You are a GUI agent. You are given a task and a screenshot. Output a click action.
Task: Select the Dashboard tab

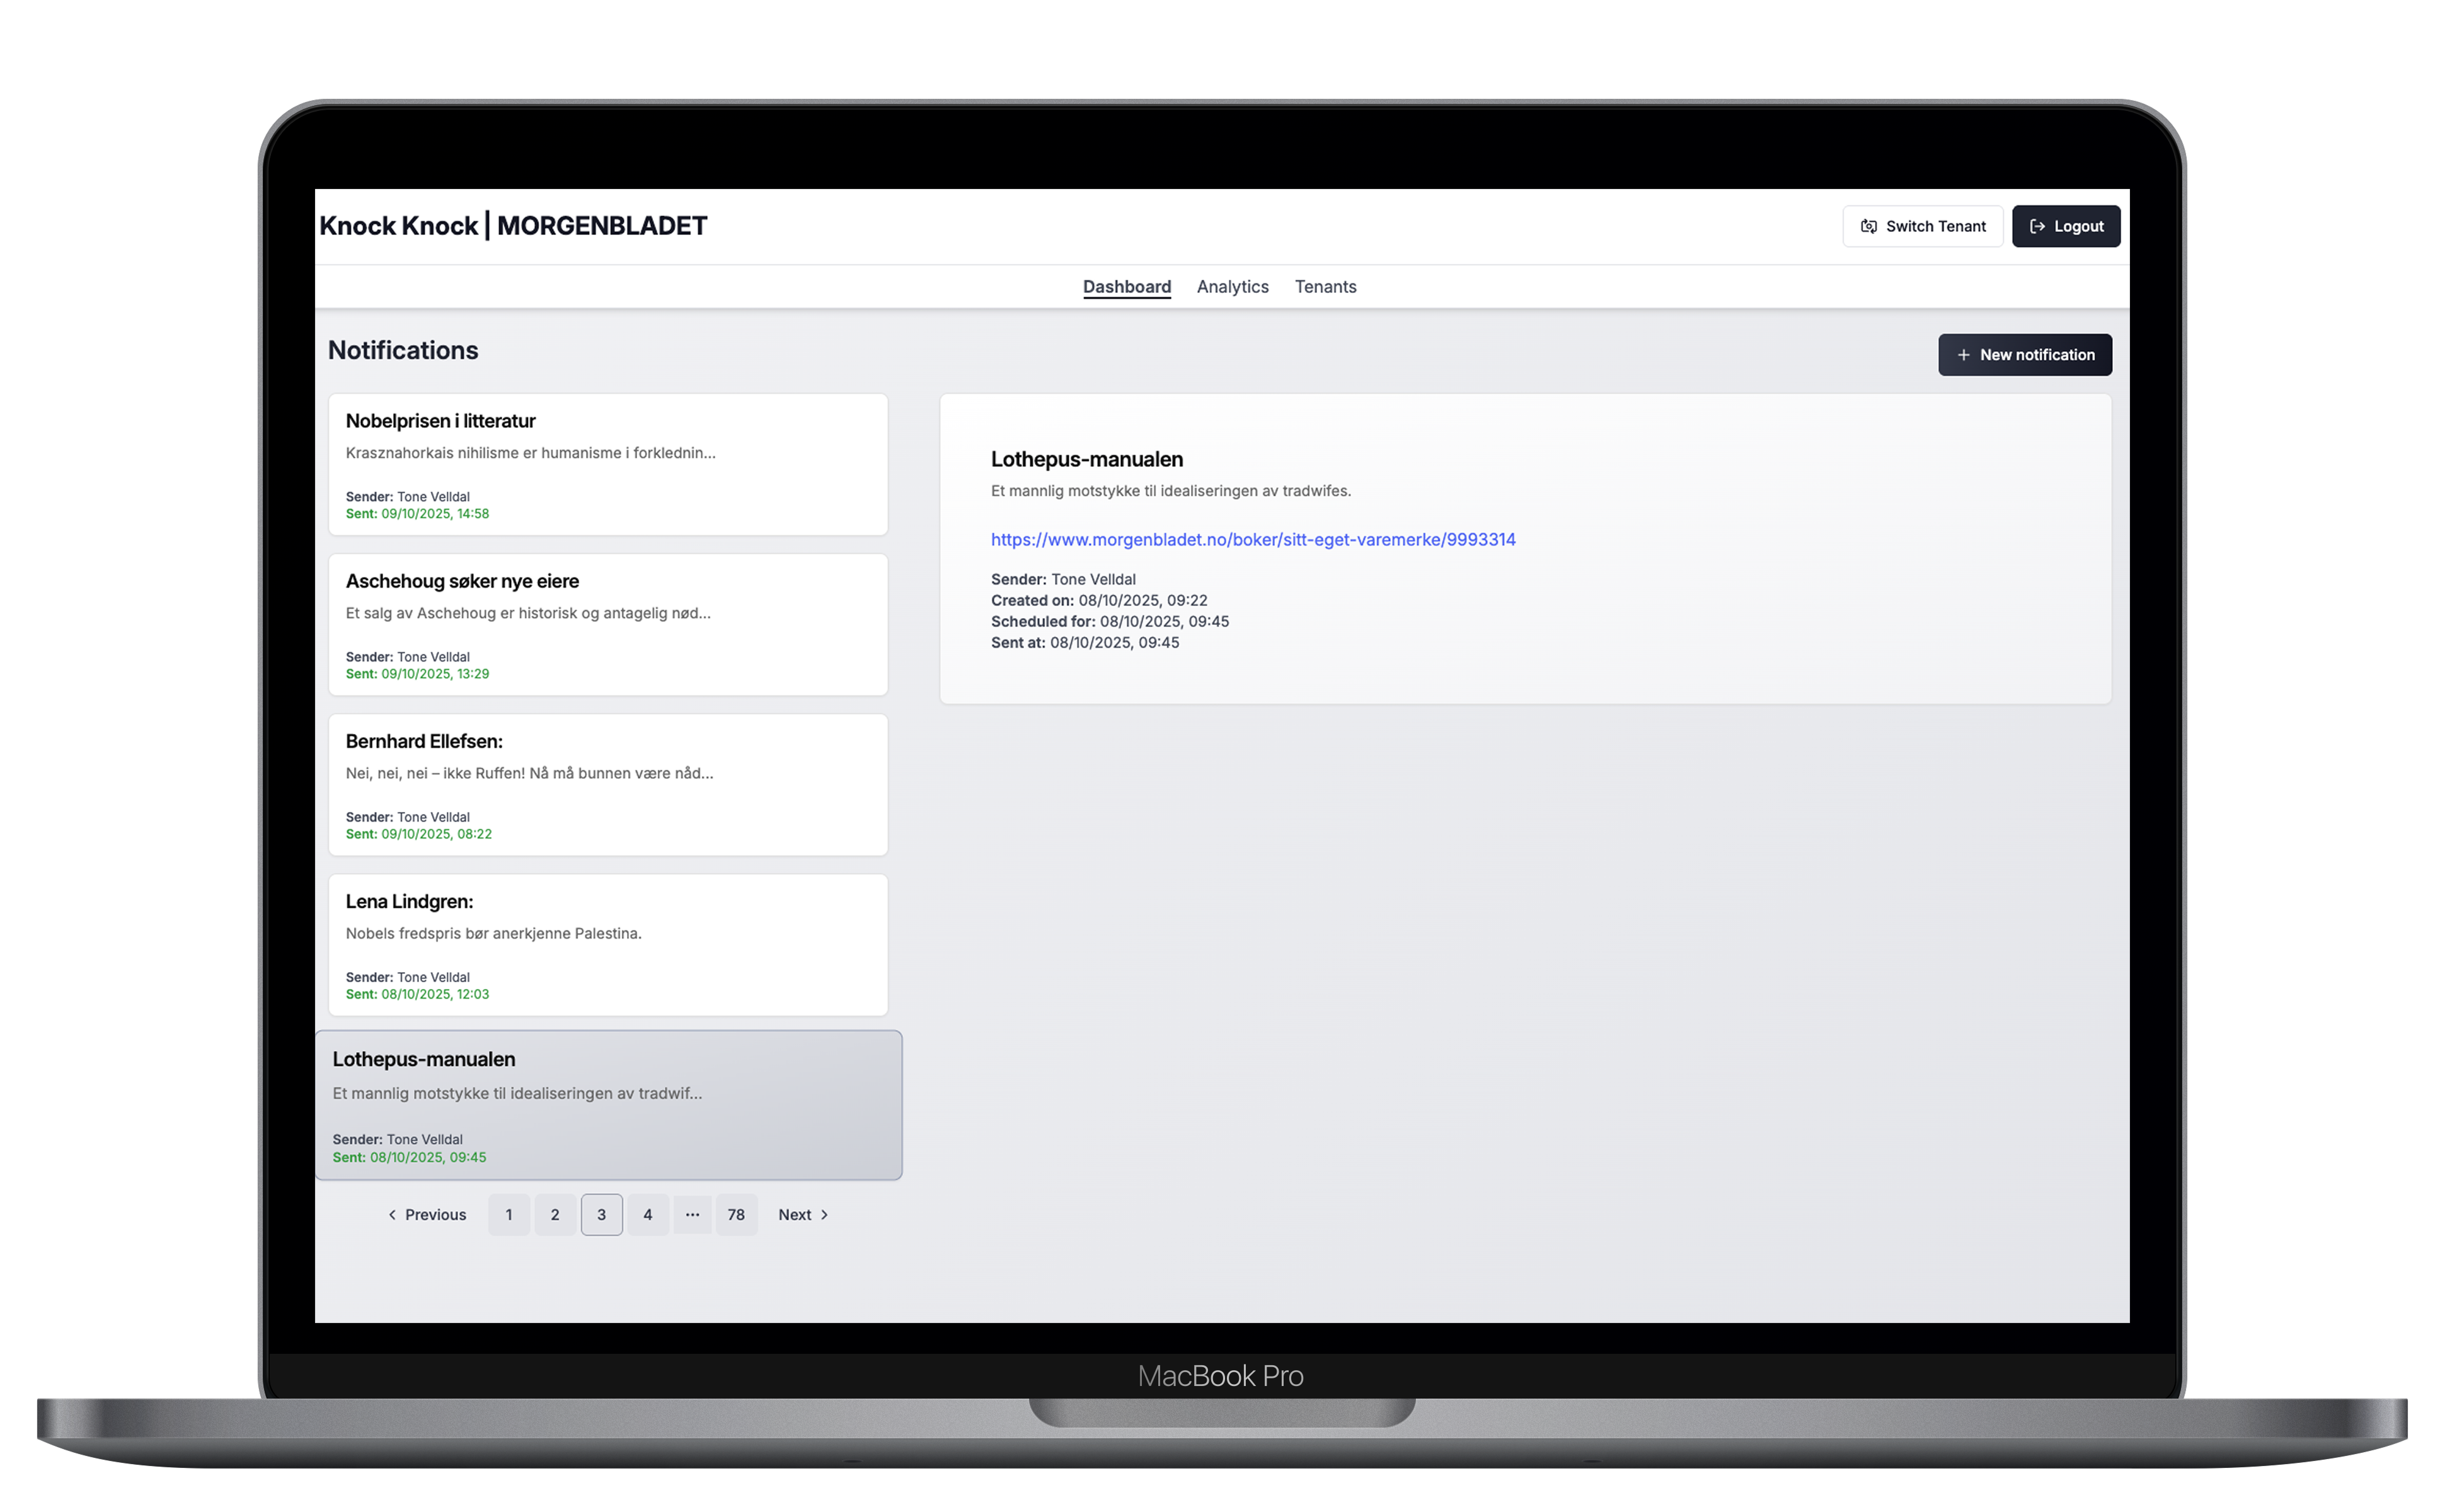pos(1127,287)
